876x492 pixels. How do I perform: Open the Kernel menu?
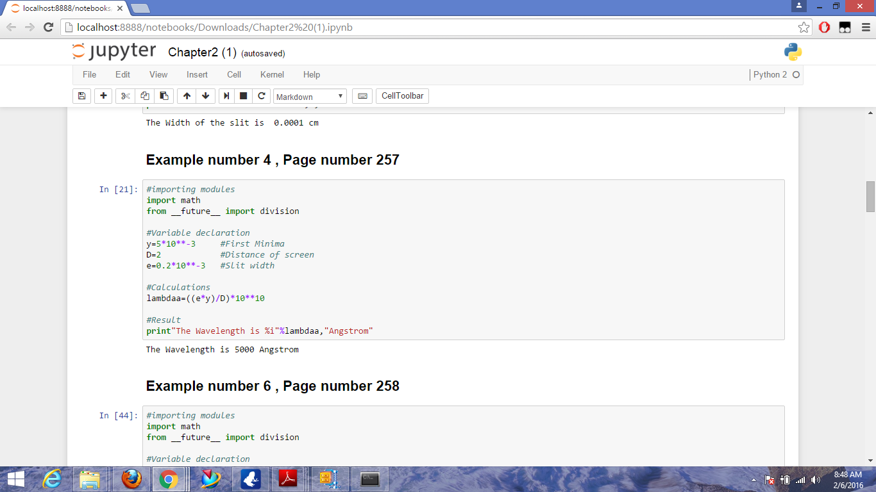tap(272, 75)
